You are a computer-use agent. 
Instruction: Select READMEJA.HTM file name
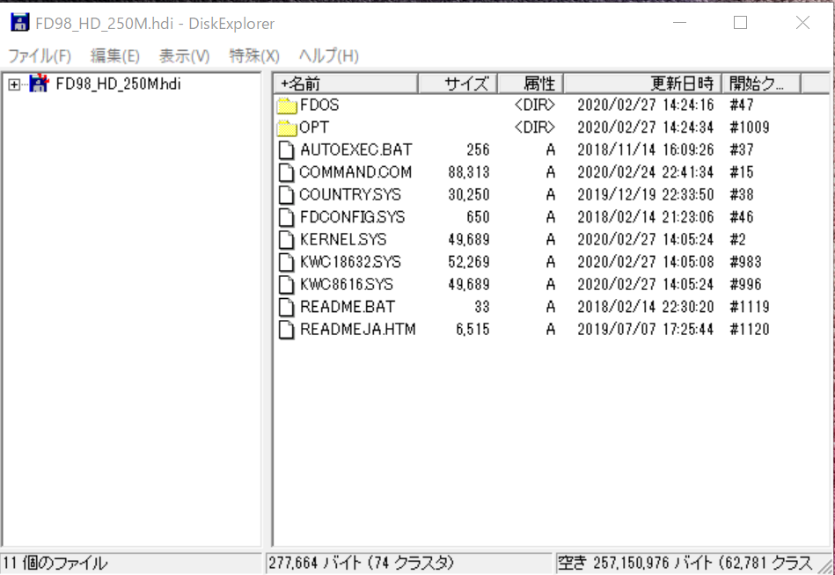click(x=358, y=329)
